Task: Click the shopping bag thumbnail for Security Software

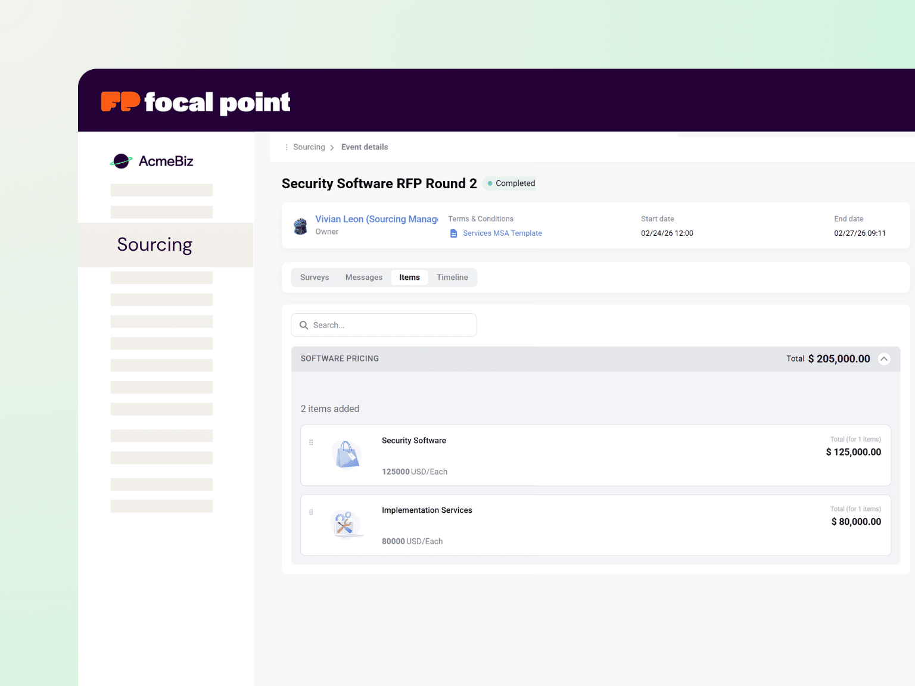Action: coord(346,454)
